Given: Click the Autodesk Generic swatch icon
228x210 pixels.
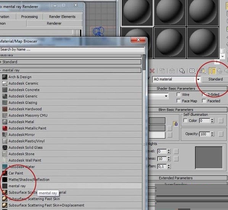Looking at the screenshot, I should 5,96.
